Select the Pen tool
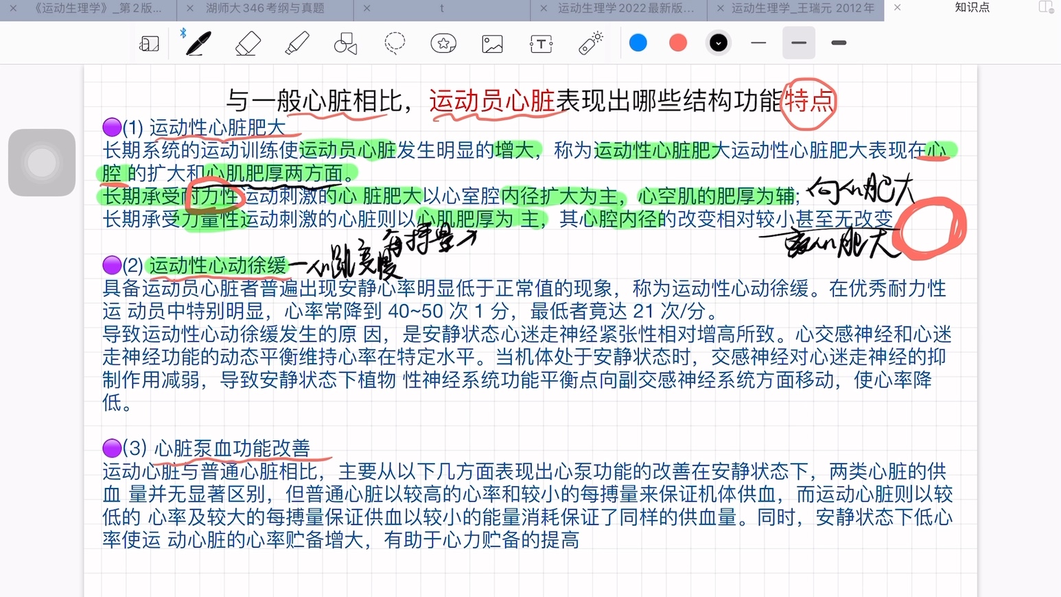 [198, 43]
